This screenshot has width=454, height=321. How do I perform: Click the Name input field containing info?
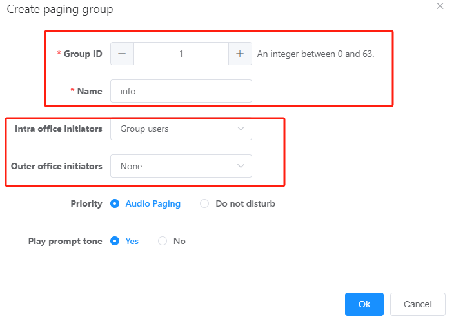[x=181, y=91]
